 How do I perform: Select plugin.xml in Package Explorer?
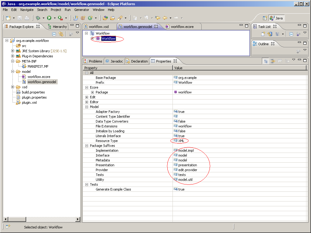pos(29,103)
